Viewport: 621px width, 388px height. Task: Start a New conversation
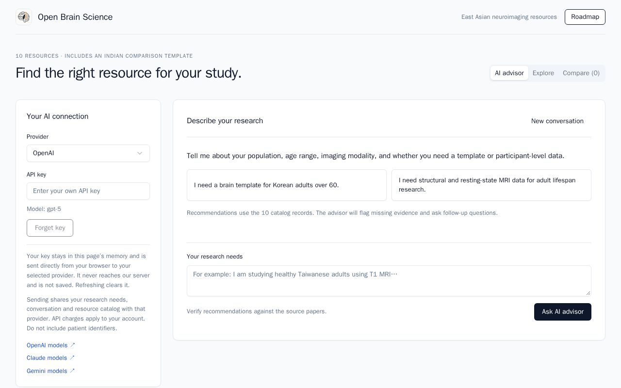click(x=557, y=121)
